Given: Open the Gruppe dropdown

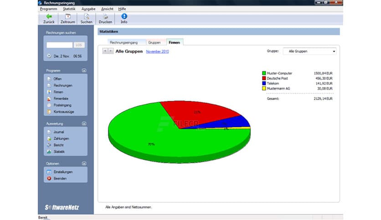Looking at the screenshot, I should click(x=309, y=51).
